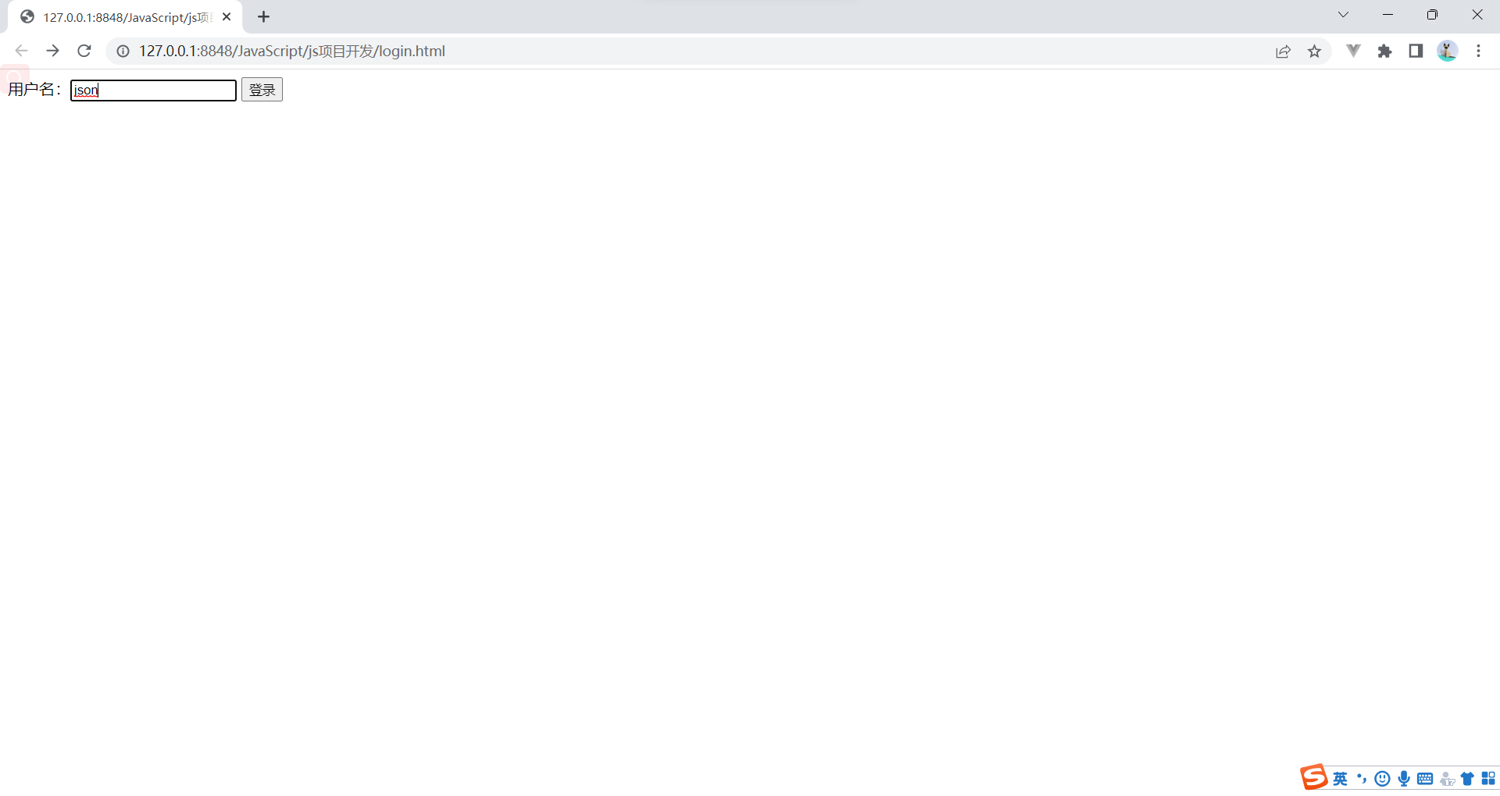Open the browser profile avatar menu
The image size is (1500, 796).
click(x=1447, y=51)
